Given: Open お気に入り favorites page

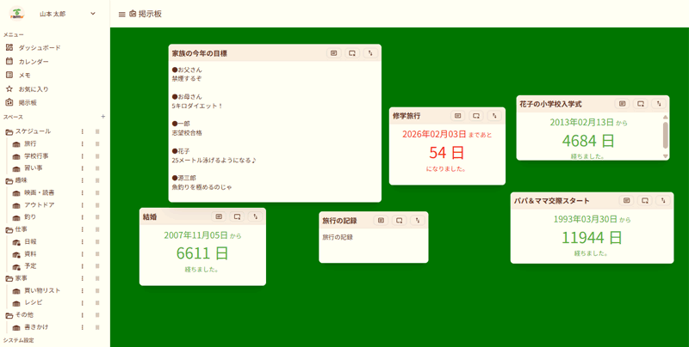Looking at the screenshot, I should coord(34,88).
